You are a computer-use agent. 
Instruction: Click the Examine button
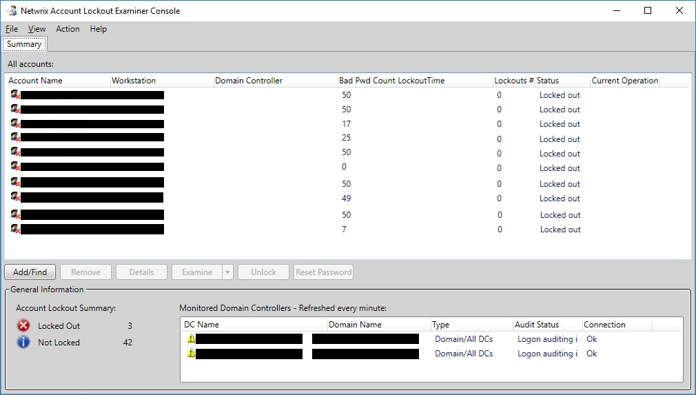click(x=197, y=272)
